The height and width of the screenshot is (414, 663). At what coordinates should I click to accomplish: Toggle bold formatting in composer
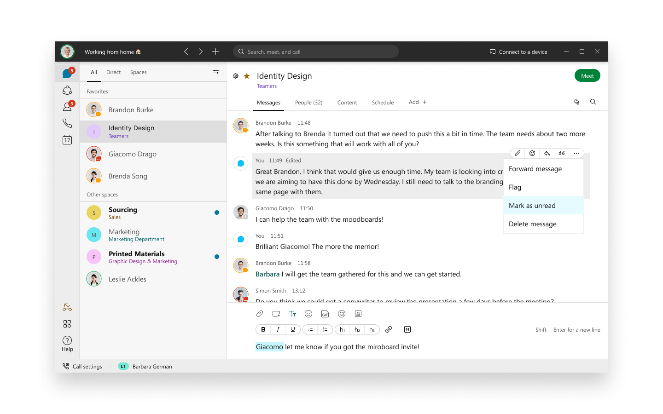coord(263,329)
